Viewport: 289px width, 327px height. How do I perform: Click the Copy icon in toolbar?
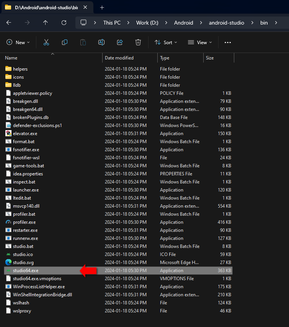click(x=65, y=42)
